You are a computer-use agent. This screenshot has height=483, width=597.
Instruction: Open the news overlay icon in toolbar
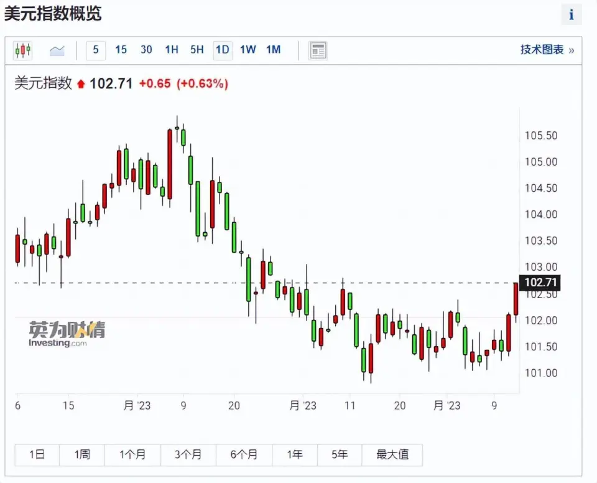click(318, 50)
